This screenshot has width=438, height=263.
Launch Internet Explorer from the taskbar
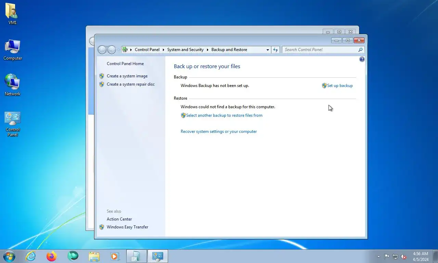click(31, 256)
